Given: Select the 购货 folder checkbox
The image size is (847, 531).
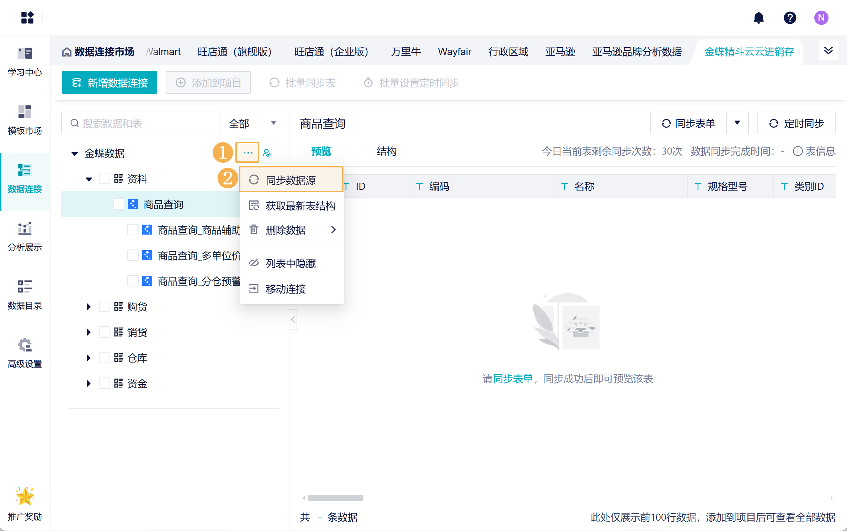Looking at the screenshot, I should tap(104, 306).
